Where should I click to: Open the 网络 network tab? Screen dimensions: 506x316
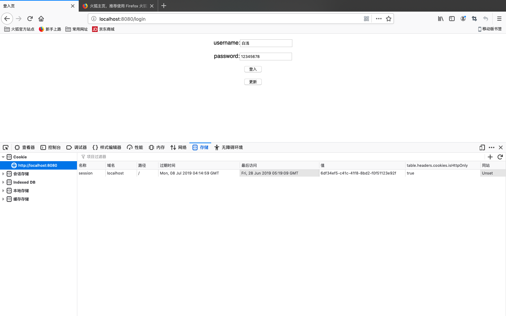click(x=179, y=147)
